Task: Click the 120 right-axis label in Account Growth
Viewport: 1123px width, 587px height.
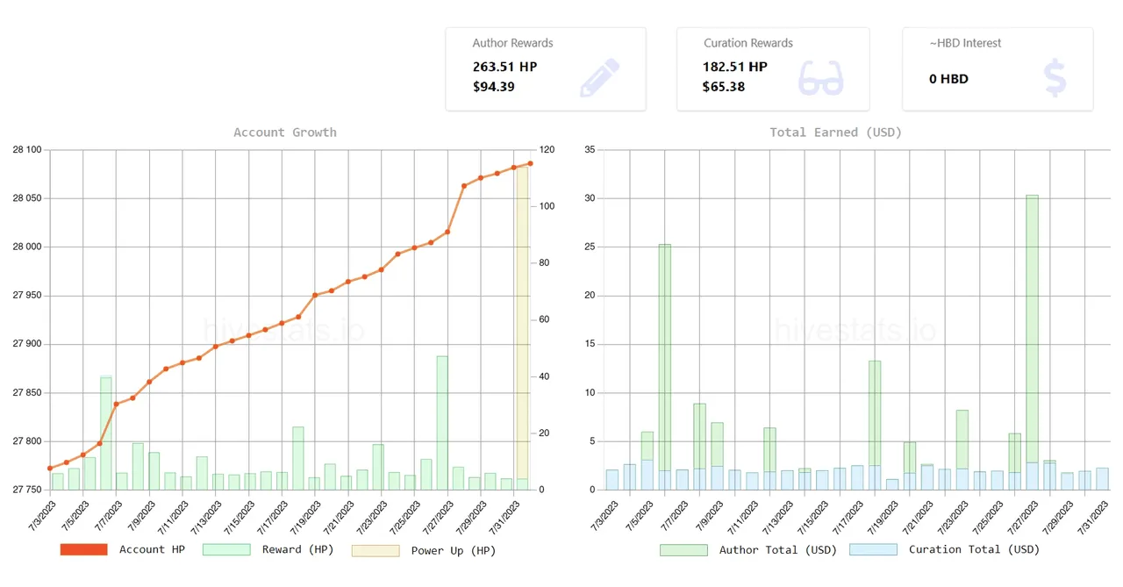Action: pyautogui.click(x=547, y=150)
